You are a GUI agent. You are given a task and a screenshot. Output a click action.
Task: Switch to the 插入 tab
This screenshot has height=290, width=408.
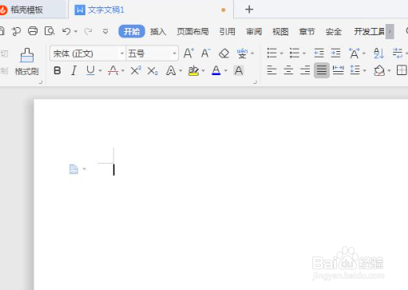(x=158, y=32)
